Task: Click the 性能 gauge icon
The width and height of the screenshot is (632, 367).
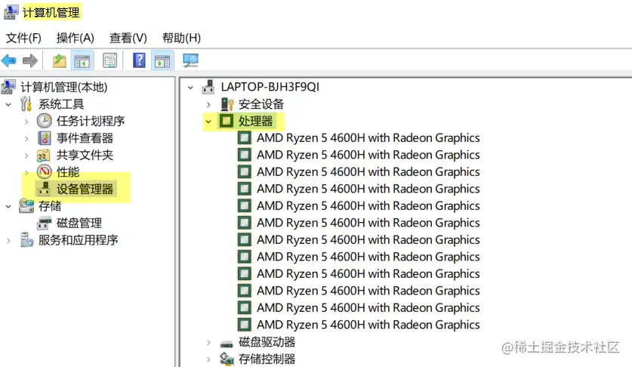Action: 45,172
